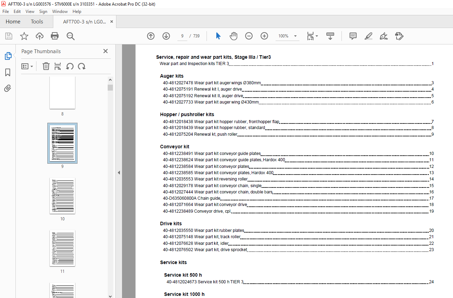The width and height of the screenshot is (453, 298).
Task: Open 40-4812075148 track roller entry
Action: [x=298, y=237]
